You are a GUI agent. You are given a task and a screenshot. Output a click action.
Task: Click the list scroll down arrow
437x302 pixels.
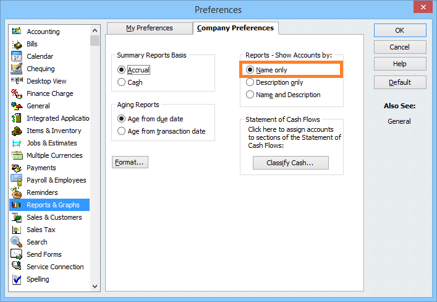95,287
